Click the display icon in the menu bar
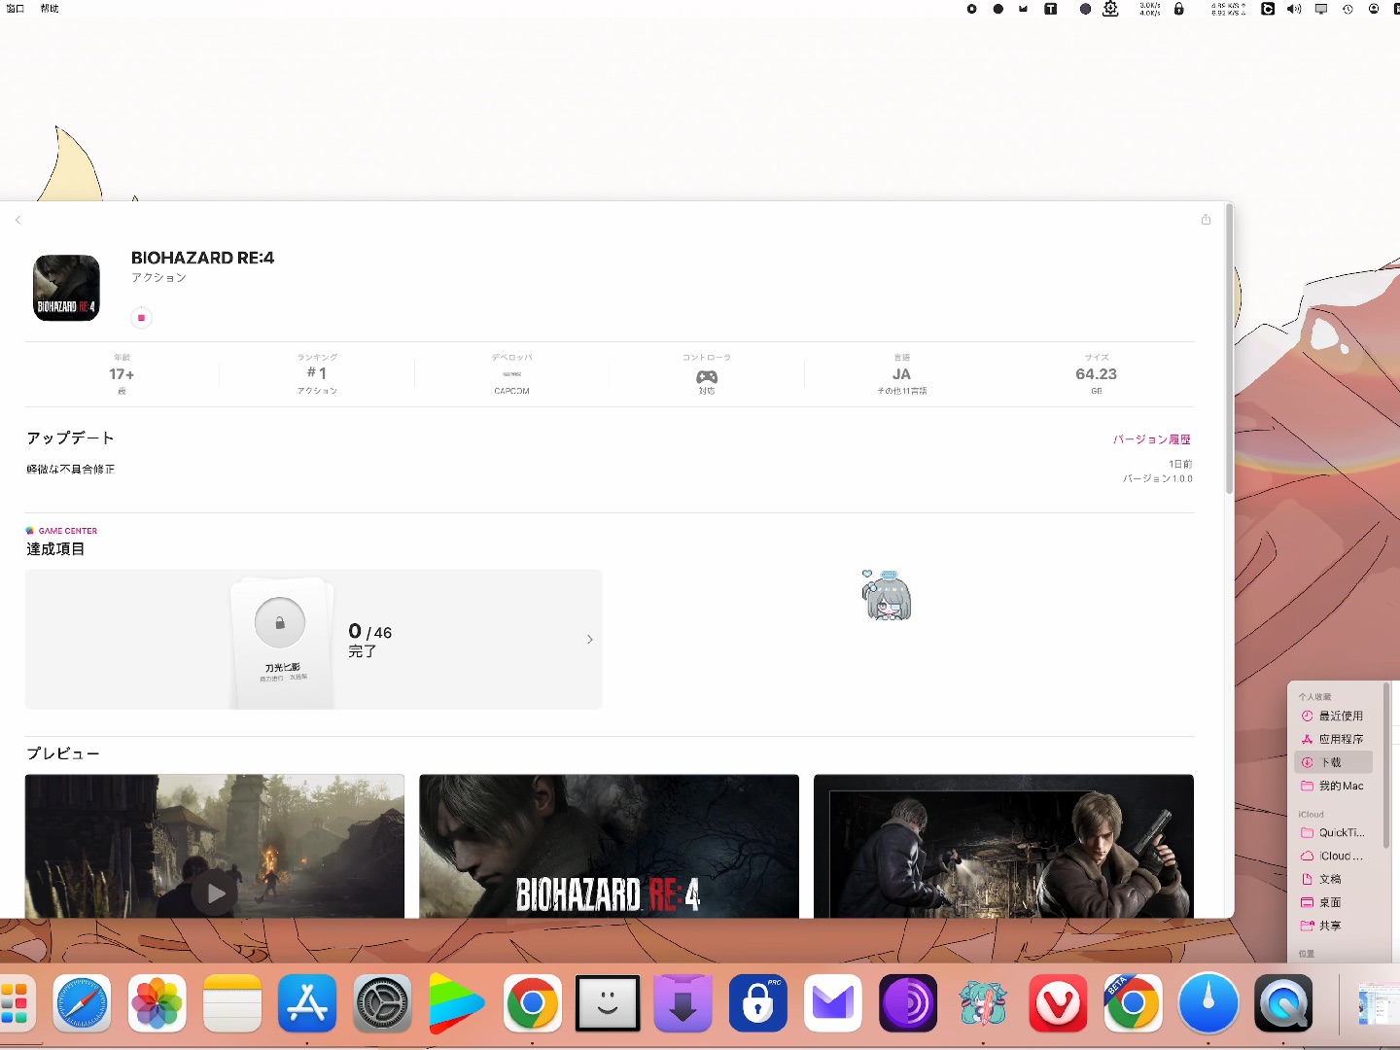 1320,9
